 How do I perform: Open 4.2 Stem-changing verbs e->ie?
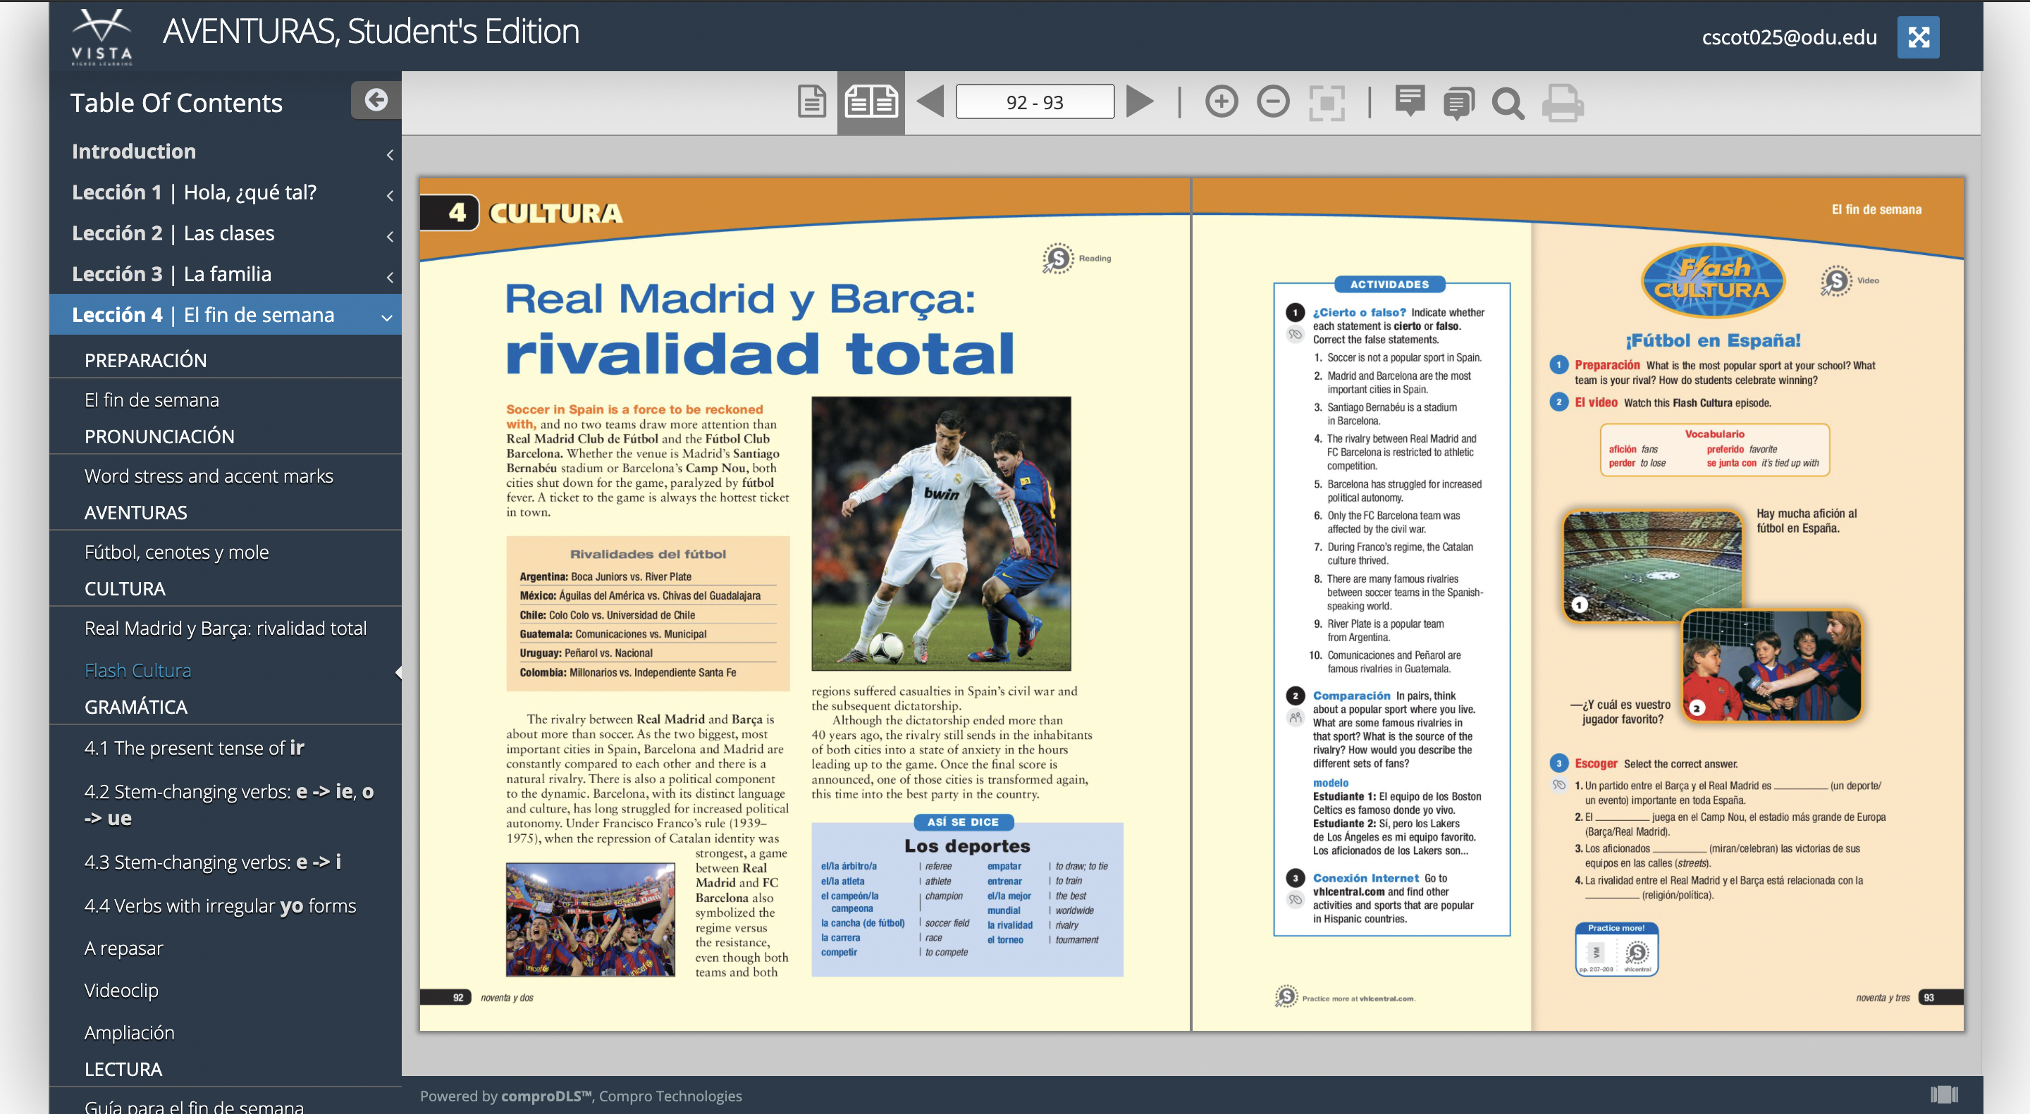(228, 805)
